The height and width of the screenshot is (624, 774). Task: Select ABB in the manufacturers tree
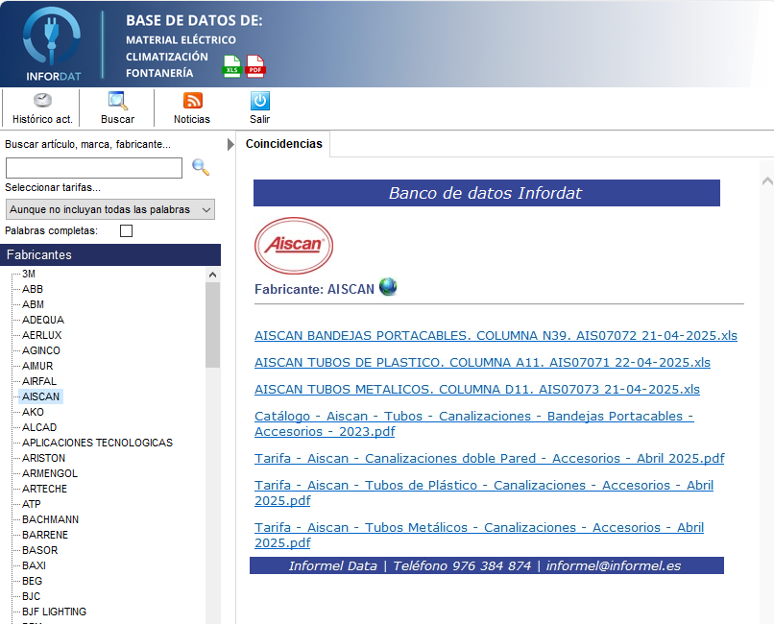[x=33, y=289]
